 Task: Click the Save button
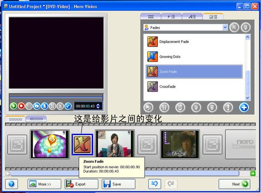[x=118, y=184]
